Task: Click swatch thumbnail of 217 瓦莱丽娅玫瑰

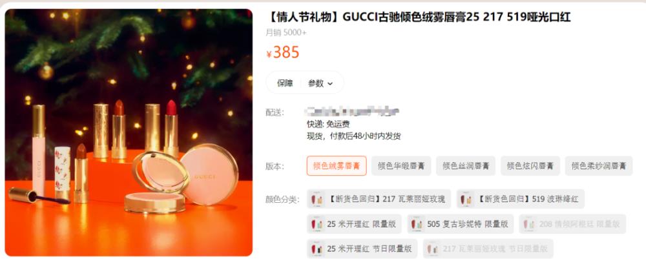Action: (x=317, y=200)
